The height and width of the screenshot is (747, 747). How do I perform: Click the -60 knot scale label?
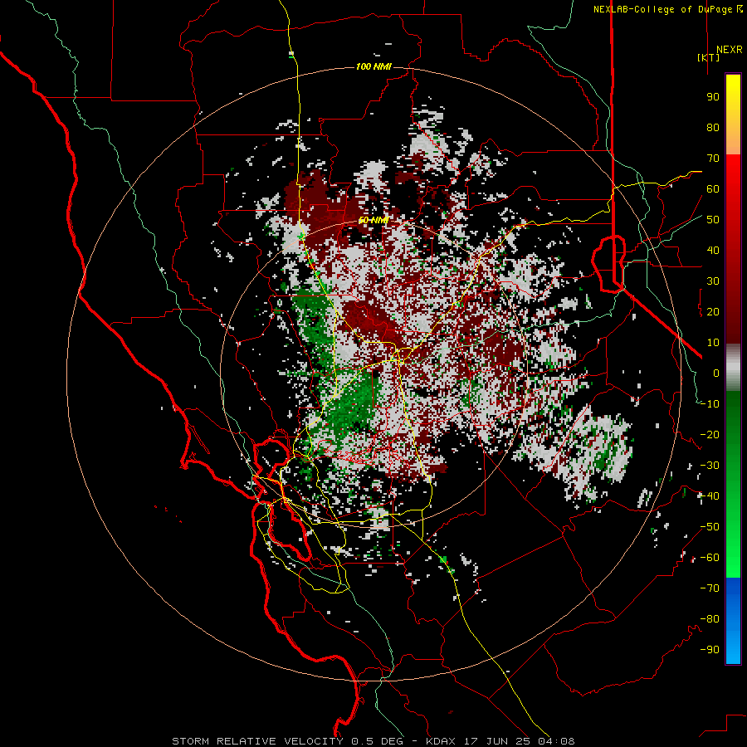point(710,558)
